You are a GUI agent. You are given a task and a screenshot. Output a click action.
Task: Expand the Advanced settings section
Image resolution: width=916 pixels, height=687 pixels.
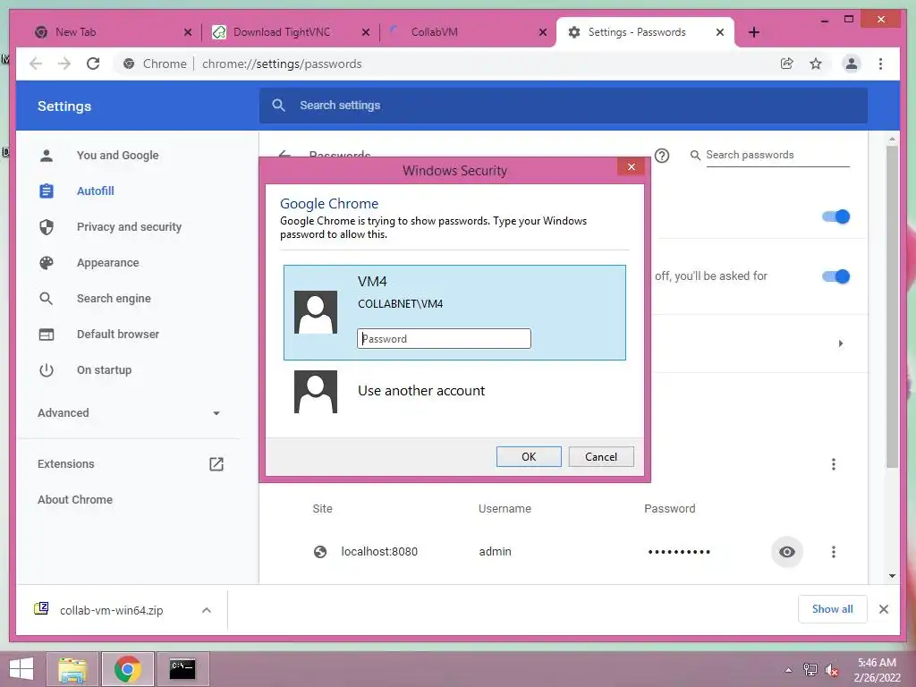click(129, 413)
